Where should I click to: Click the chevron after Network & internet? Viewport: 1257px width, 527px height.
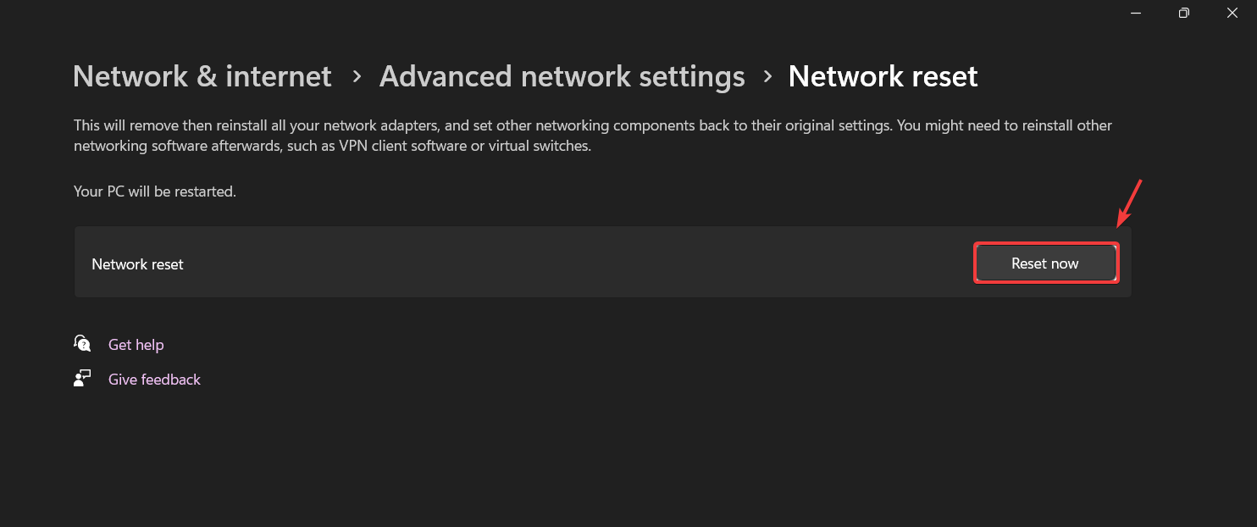357,76
